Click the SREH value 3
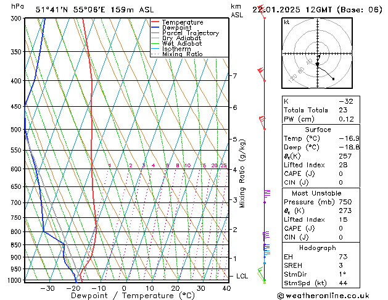The height and width of the screenshot is (300, 388). (x=341, y=265)
